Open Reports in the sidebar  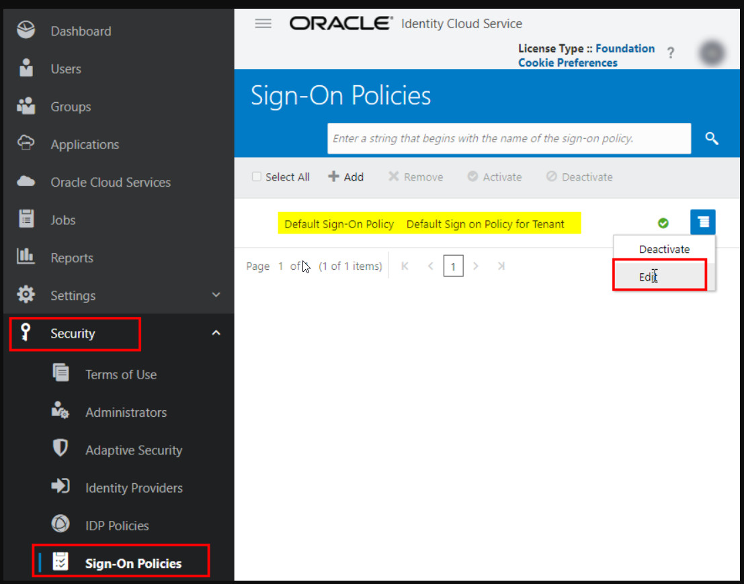[x=72, y=258]
